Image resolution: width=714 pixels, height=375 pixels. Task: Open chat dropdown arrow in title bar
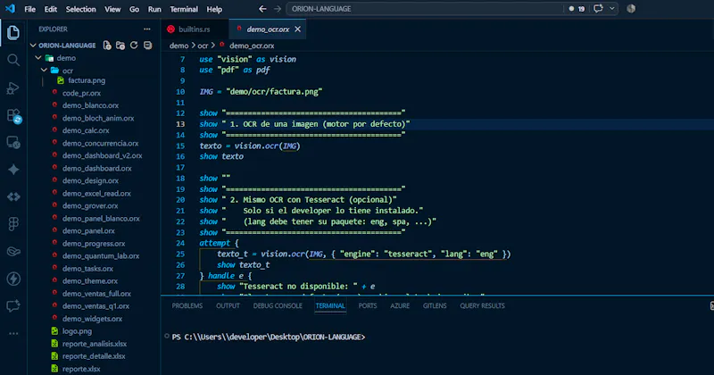(612, 9)
